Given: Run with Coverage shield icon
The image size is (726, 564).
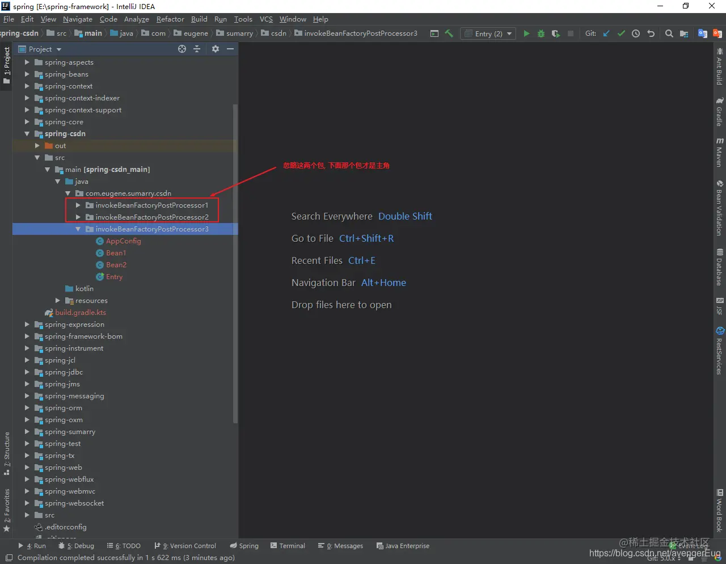Looking at the screenshot, I should [556, 33].
